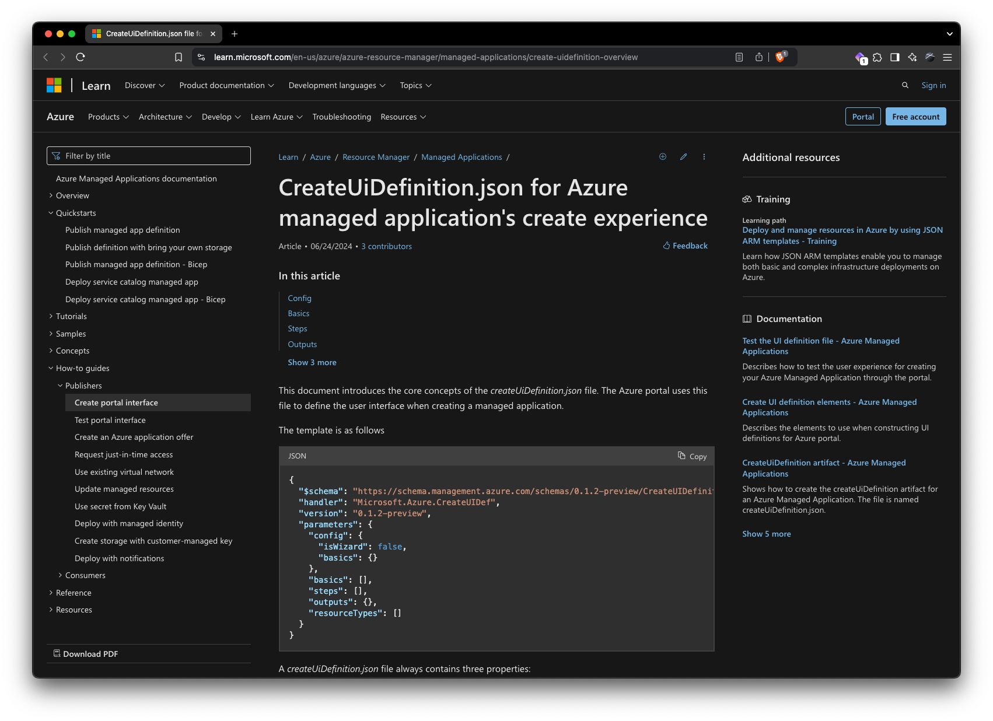Reload the page with refresh icon

[x=81, y=57]
